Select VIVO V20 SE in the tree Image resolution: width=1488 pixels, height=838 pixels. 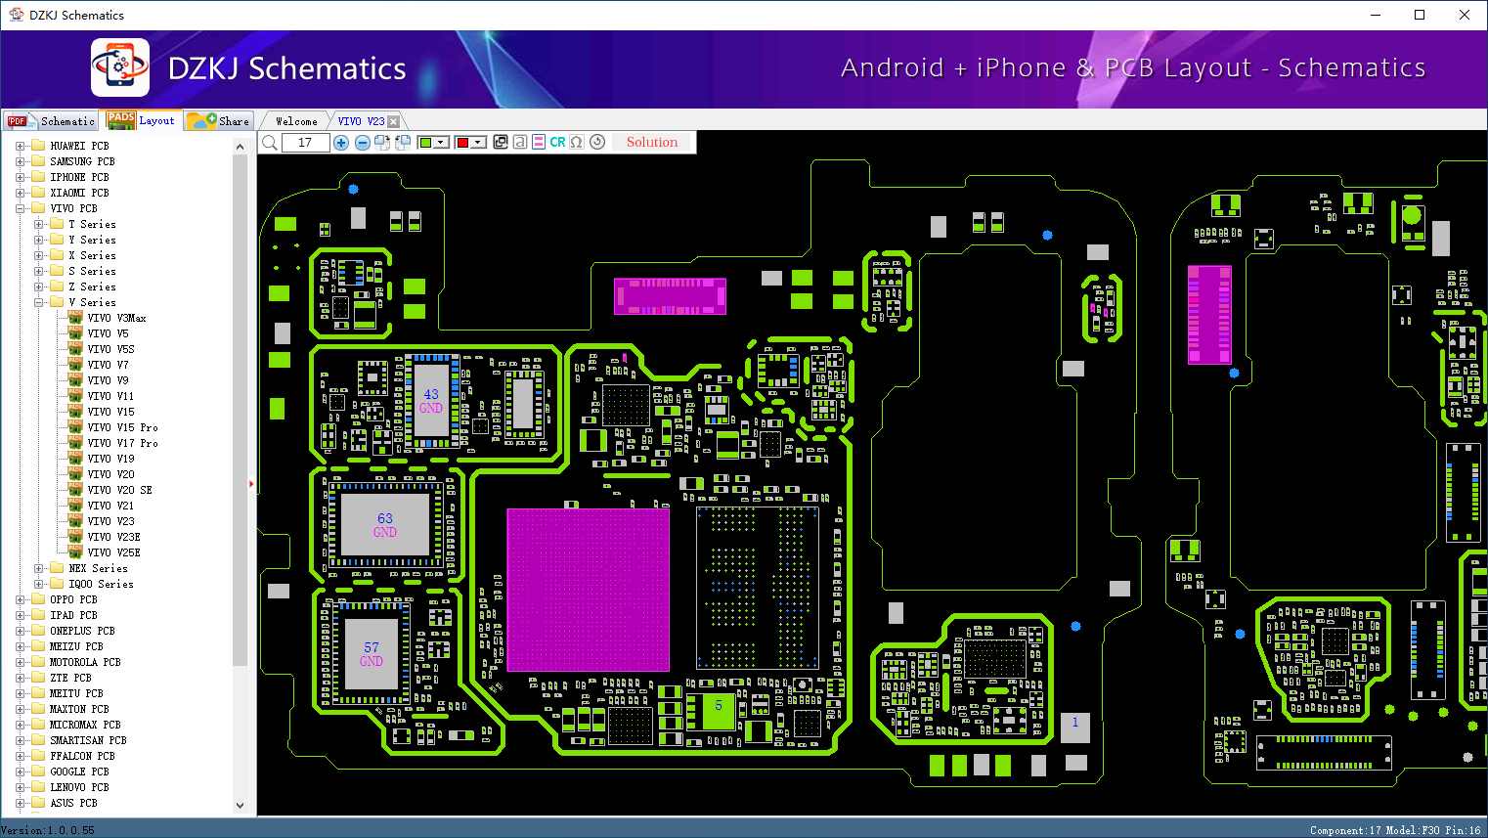(119, 490)
